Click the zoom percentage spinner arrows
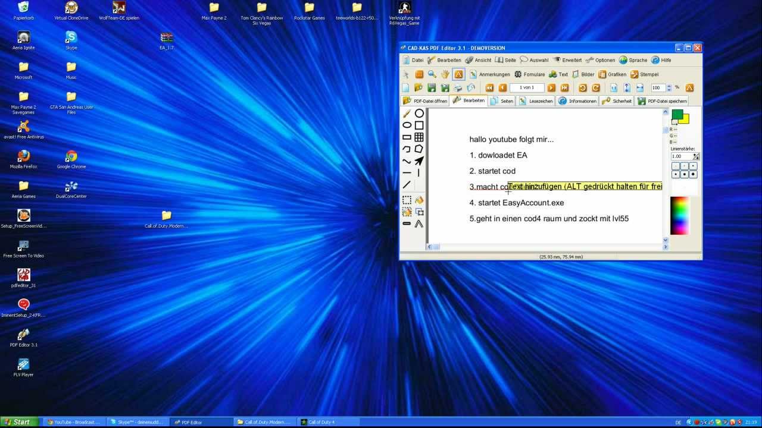Image resolution: width=762 pixels, height=428 pixels. 669,87
